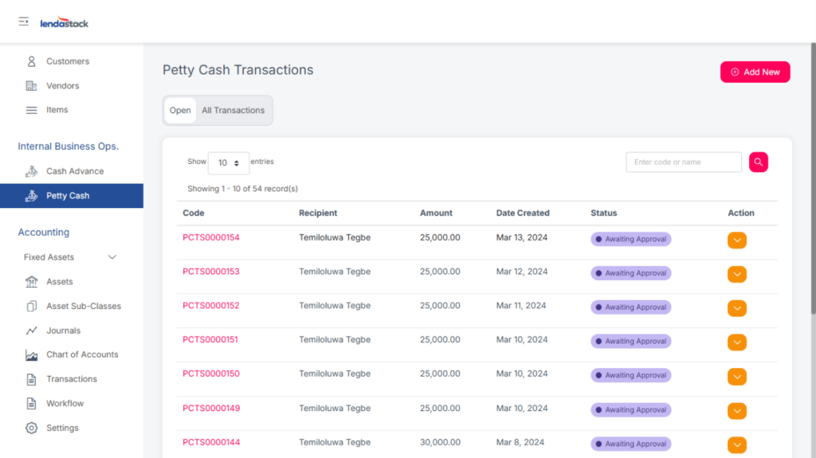Image resolution: width=816 pixels, height=458 pixels.
Task: Click the code or name search field
Action: 683,162
